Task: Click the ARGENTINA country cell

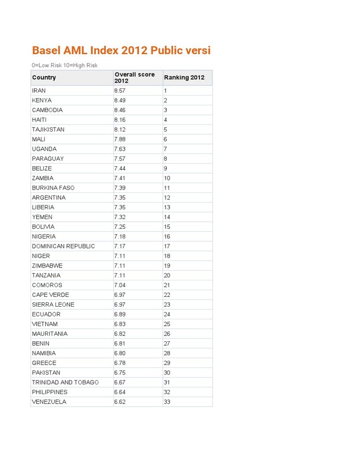Action: coord(49,198)
